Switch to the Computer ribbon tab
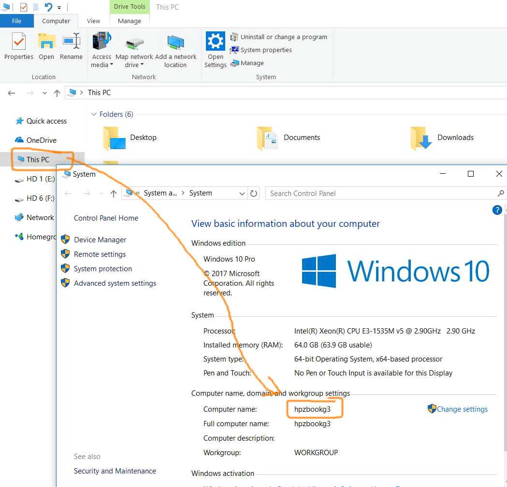Image resolution: width=507 pixels, height=487 pixels. coord(56,21)
